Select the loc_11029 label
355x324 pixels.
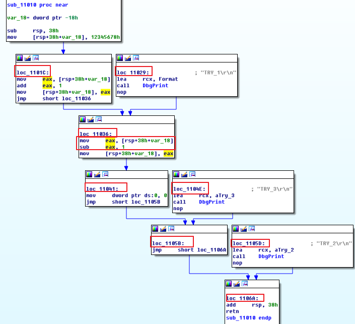click(133, 73)
